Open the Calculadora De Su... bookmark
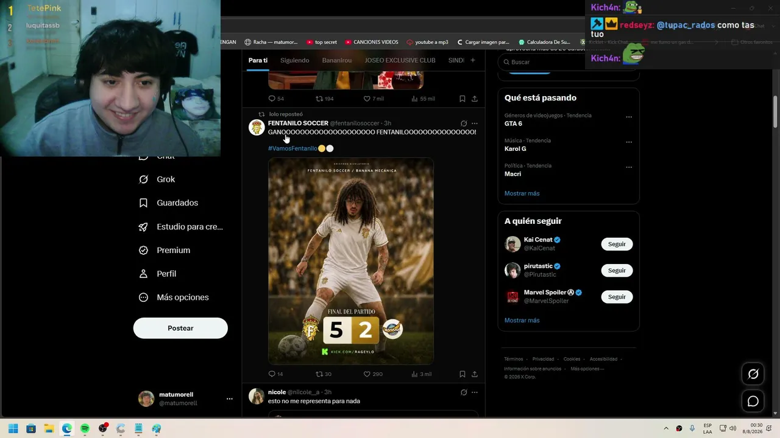The image size is (780, 438). click(x=544, y=42)
